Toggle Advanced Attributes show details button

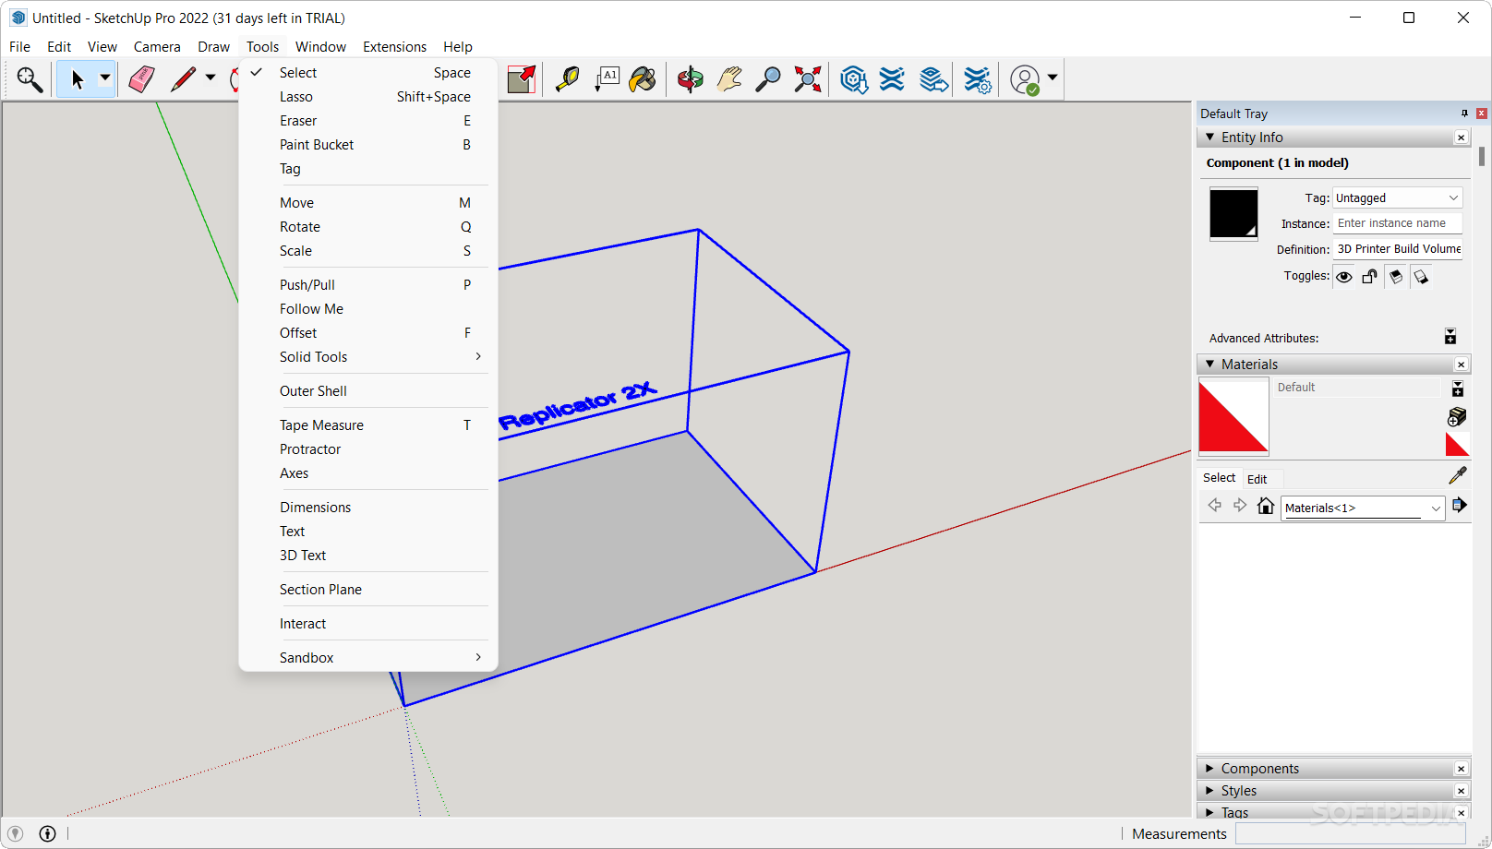[1450, 337]
